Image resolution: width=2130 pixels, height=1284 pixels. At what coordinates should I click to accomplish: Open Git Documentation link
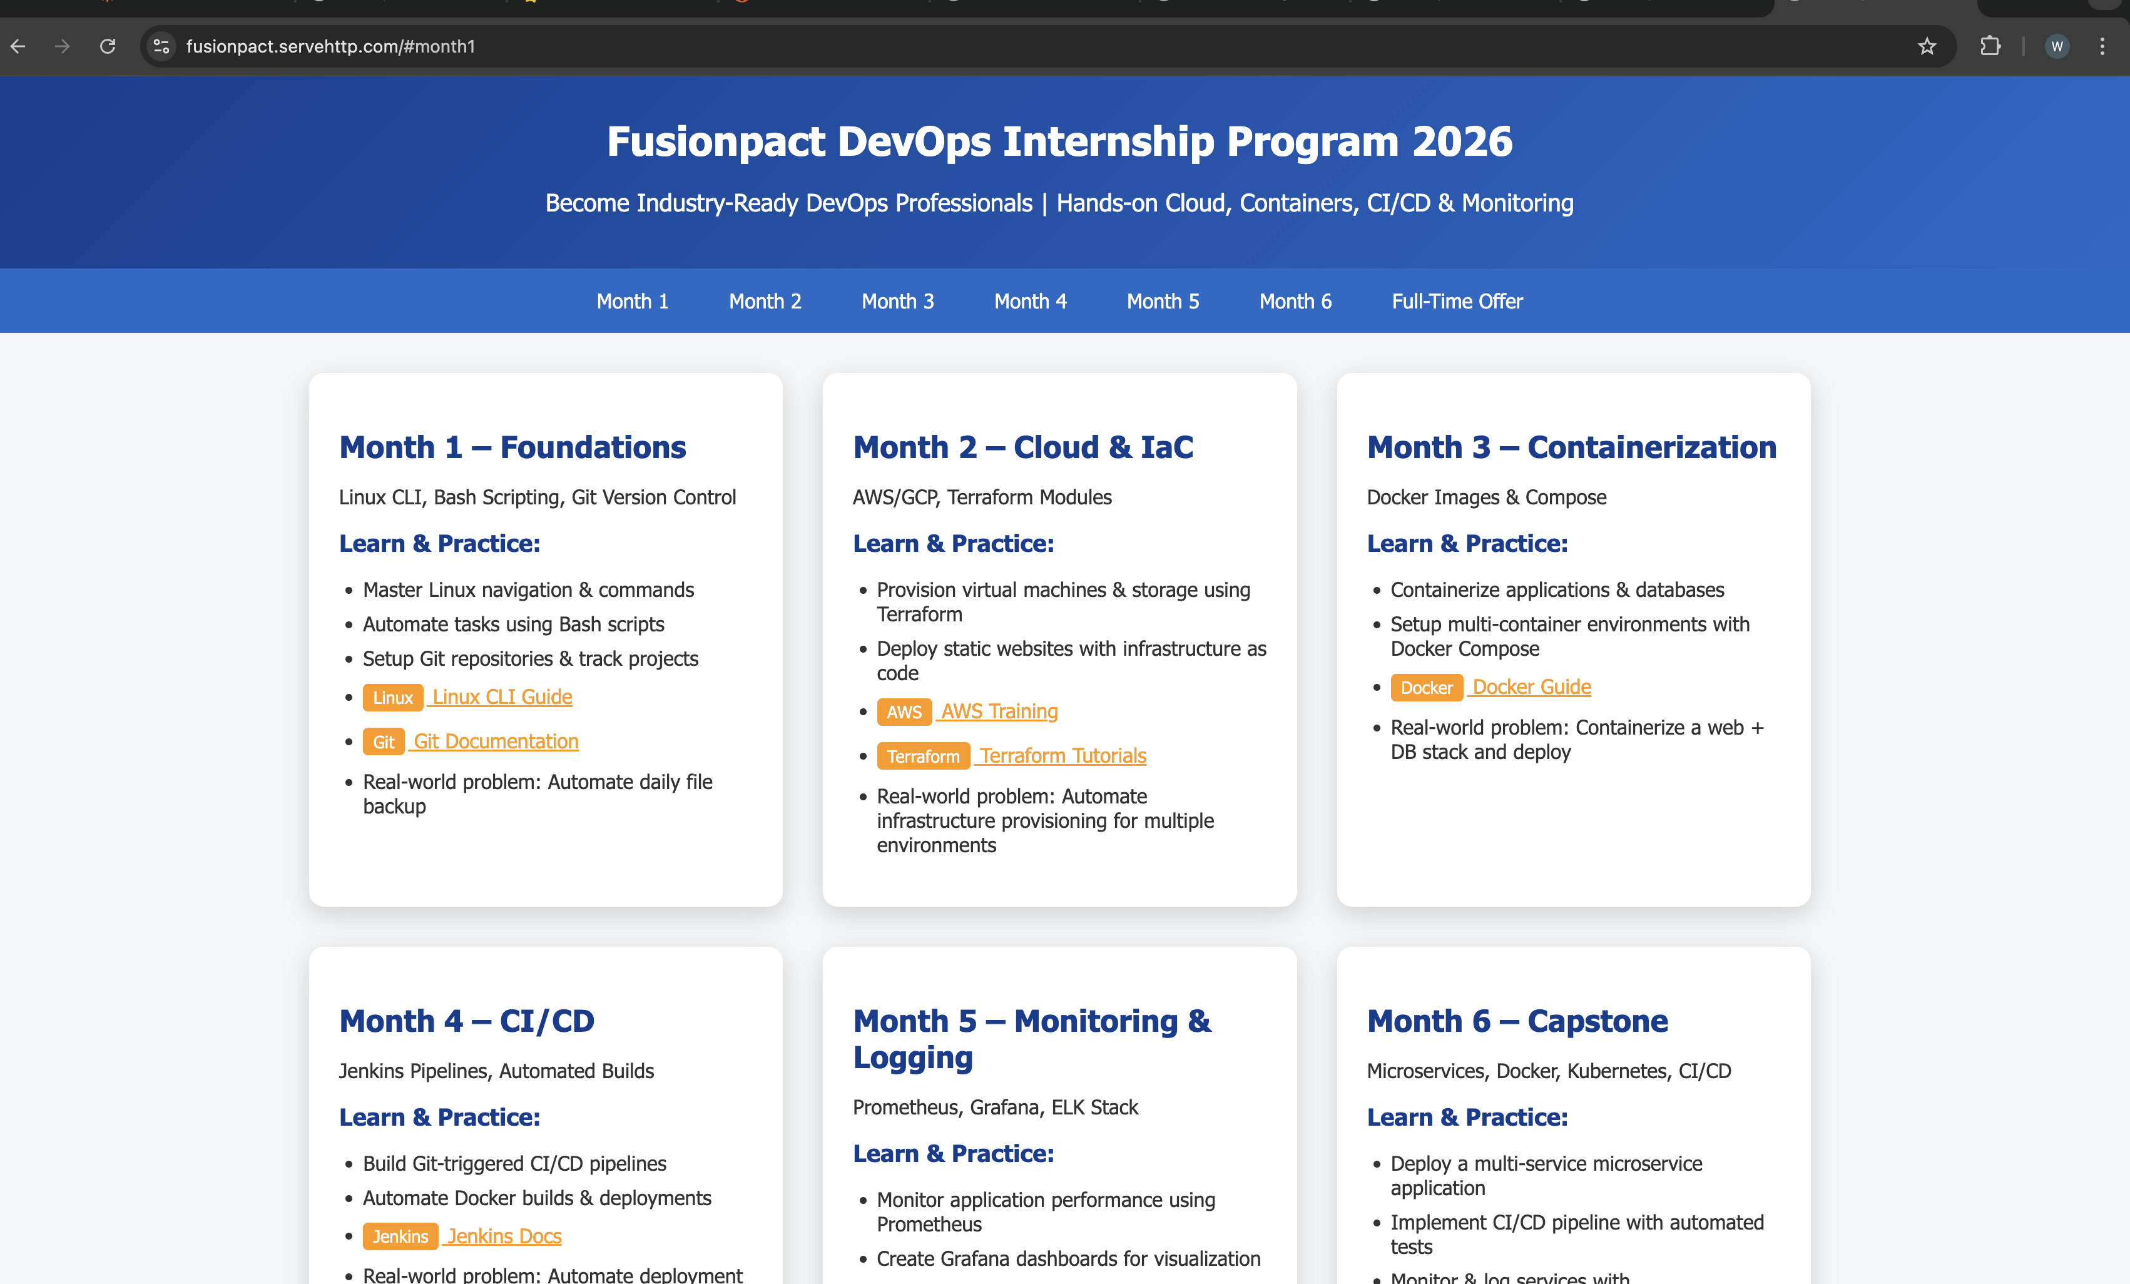click(x=496, y=741)
